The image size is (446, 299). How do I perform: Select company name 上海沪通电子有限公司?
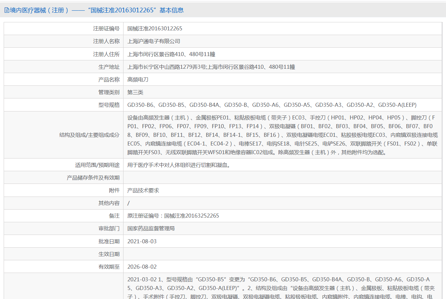point(154,41)
